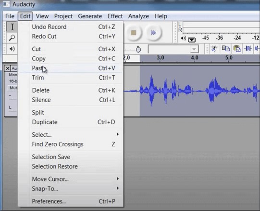This screenshot has height=211, width=260.
Task: Select Cut in the Edit menu
Action: pos(71,49)
